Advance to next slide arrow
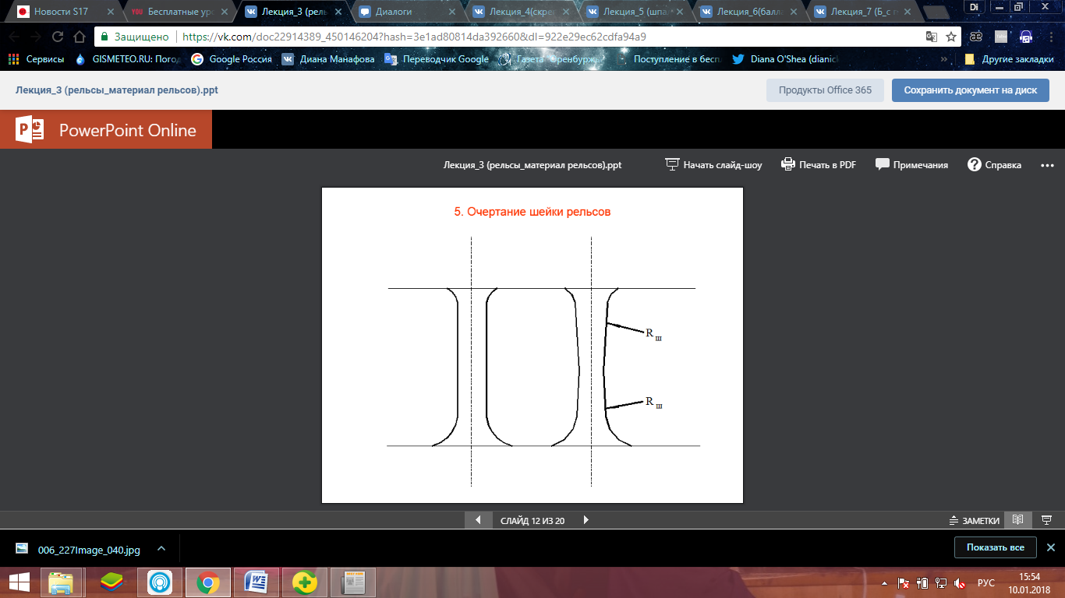The height and width of the screenshot is (598, 1065). (586, 520)
